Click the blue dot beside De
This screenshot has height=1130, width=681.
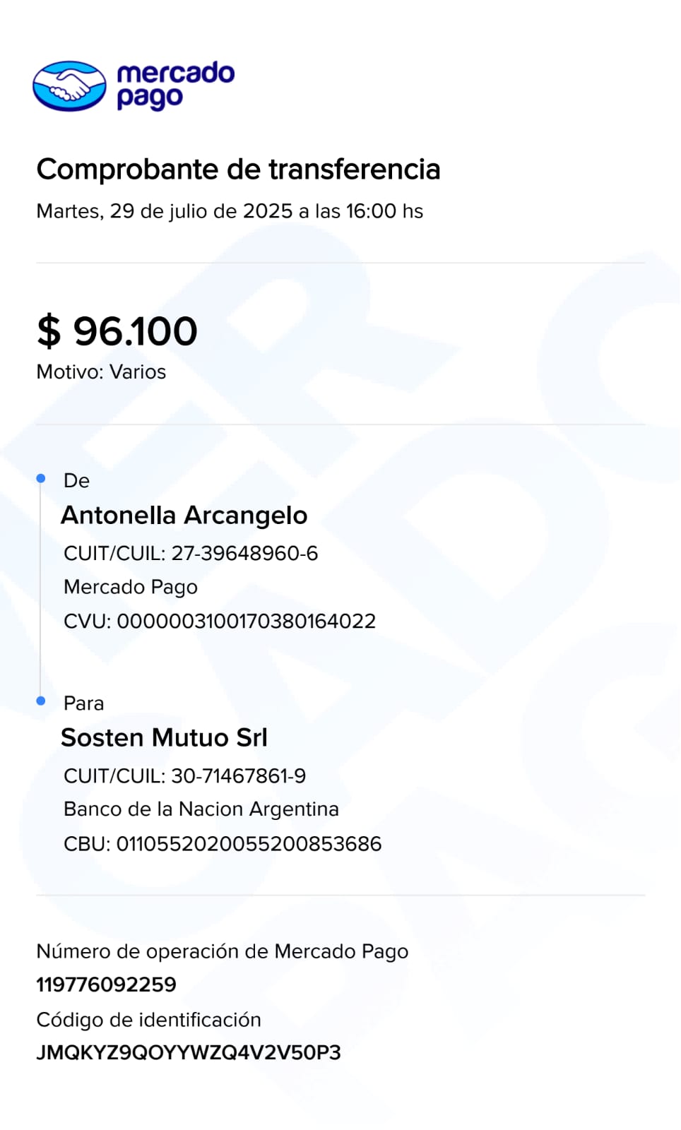click(41, 479)
